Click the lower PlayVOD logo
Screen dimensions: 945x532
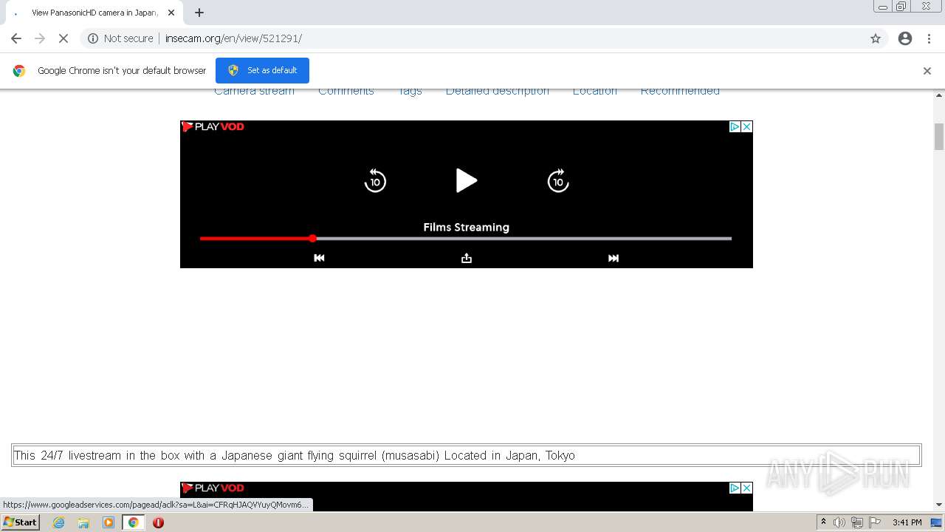pos(213,488)
